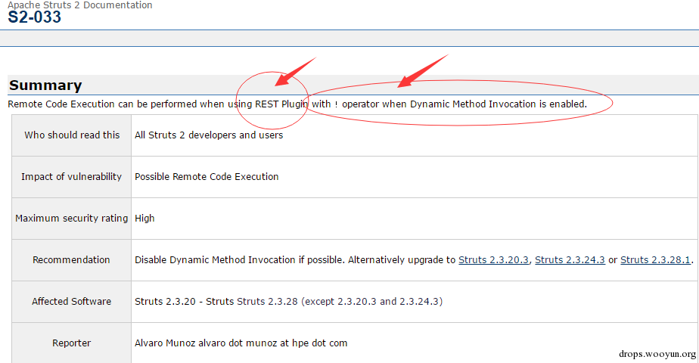This screenshot has height=363, width=699.
Task: Follow the Struts 2.3.28.1 link
Action: (x=655, y=260)
